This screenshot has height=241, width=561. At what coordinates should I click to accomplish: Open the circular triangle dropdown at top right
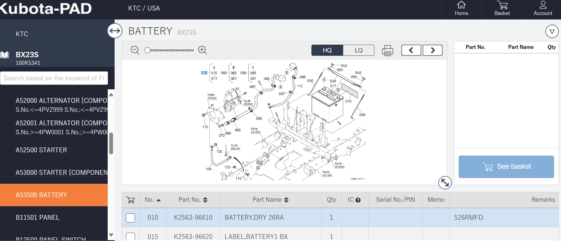[x=552, y=31]
